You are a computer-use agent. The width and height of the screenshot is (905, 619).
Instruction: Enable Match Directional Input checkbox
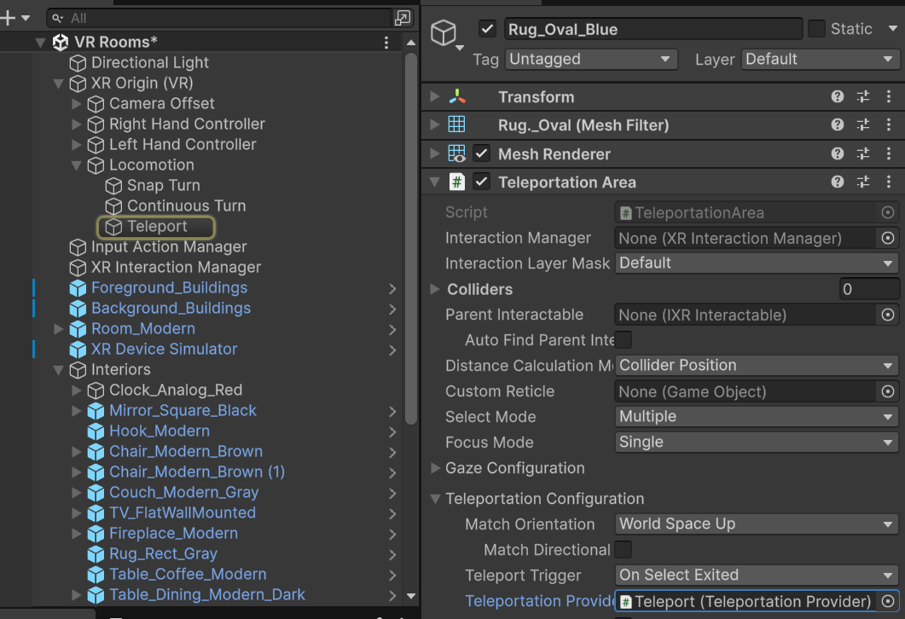(624, 550)
